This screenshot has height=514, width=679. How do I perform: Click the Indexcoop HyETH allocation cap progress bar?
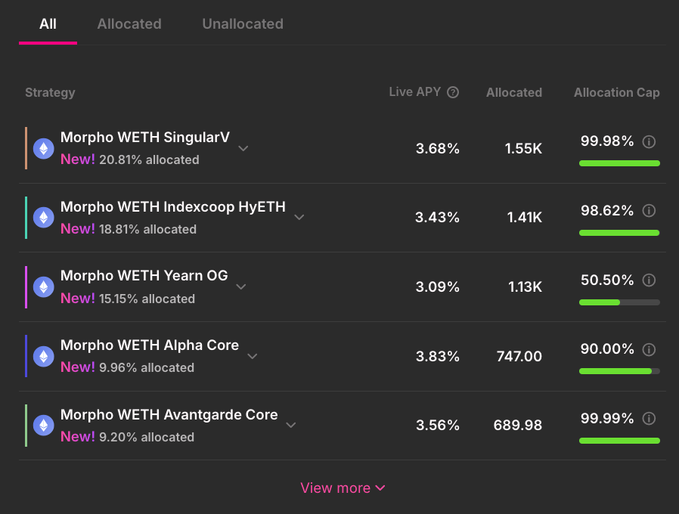click(x=619, y=233)
